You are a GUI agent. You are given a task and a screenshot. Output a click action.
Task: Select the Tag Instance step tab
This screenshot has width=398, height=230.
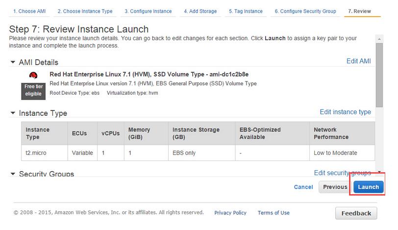tap(246, 11)
